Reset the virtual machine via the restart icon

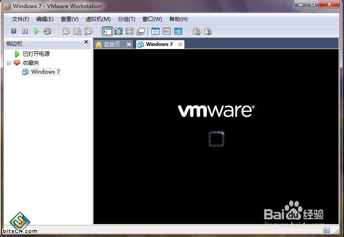[47, 31]
